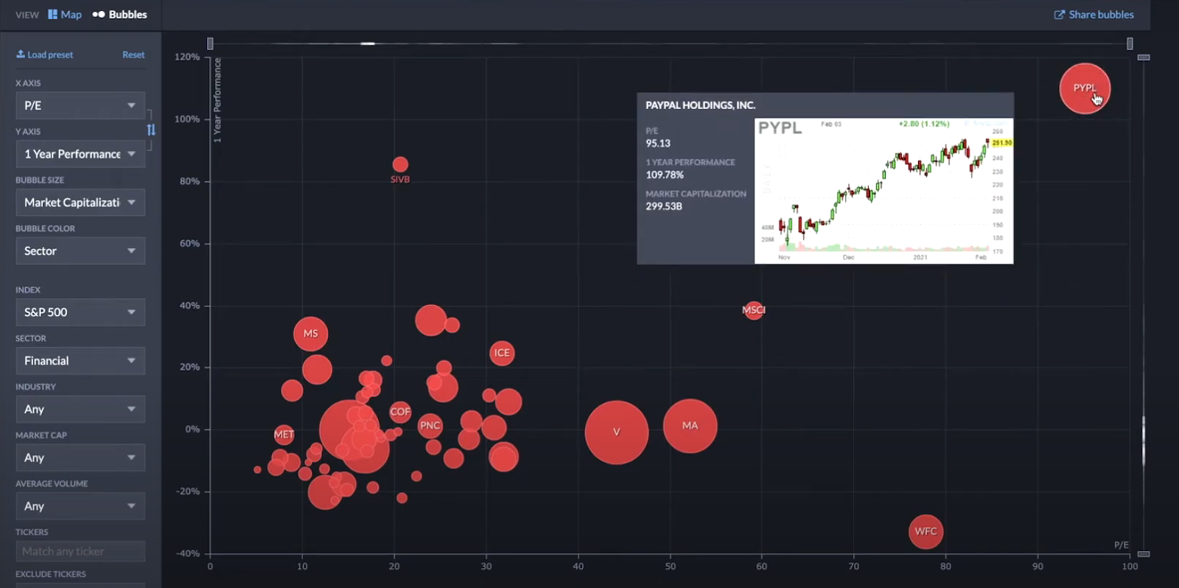Click the Share bubbles link
Viewport: 1179px width, 588px height.
(x=1094, y=14)
